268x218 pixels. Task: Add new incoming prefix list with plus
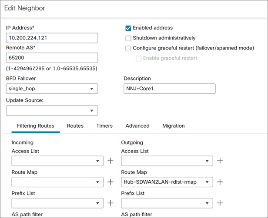111,203
